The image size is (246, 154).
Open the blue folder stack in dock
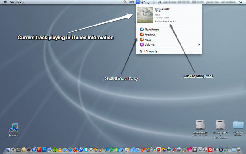pos(234,149)
